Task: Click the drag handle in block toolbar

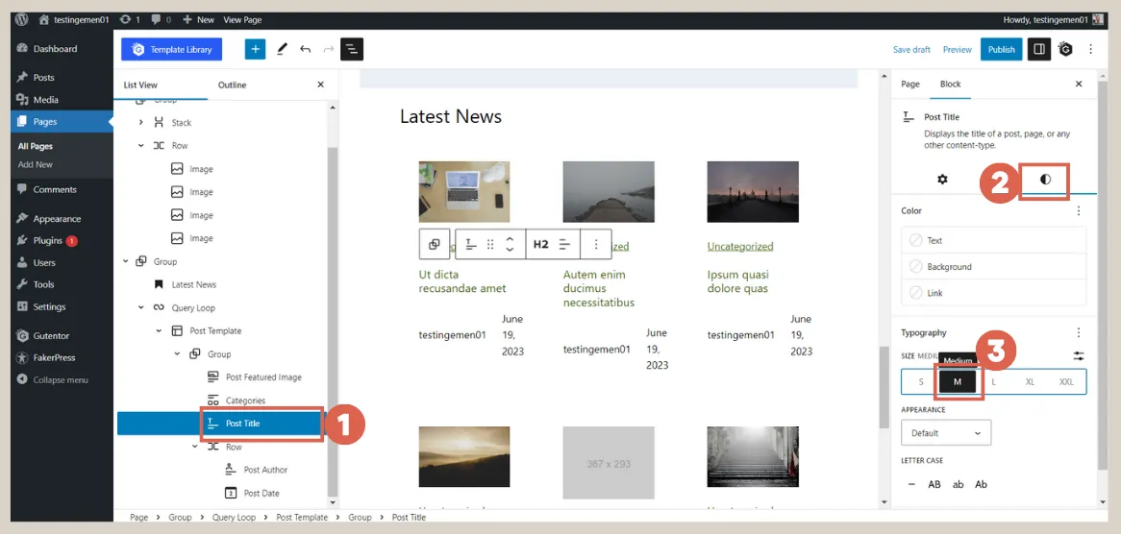Action: pyautogui.click(x=490, y=244)
